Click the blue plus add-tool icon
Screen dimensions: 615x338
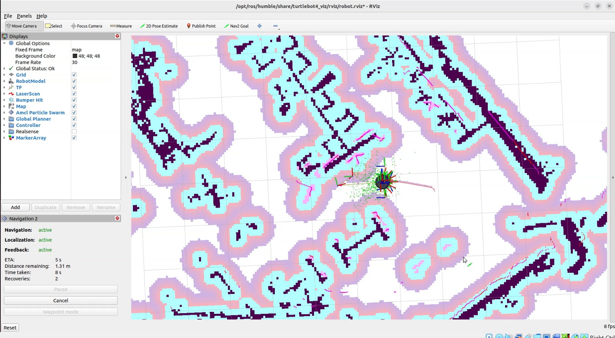click(259, 26)
